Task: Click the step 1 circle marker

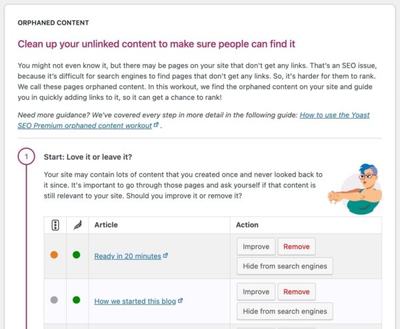Action: pyautogui.click(x=26, y=157)
